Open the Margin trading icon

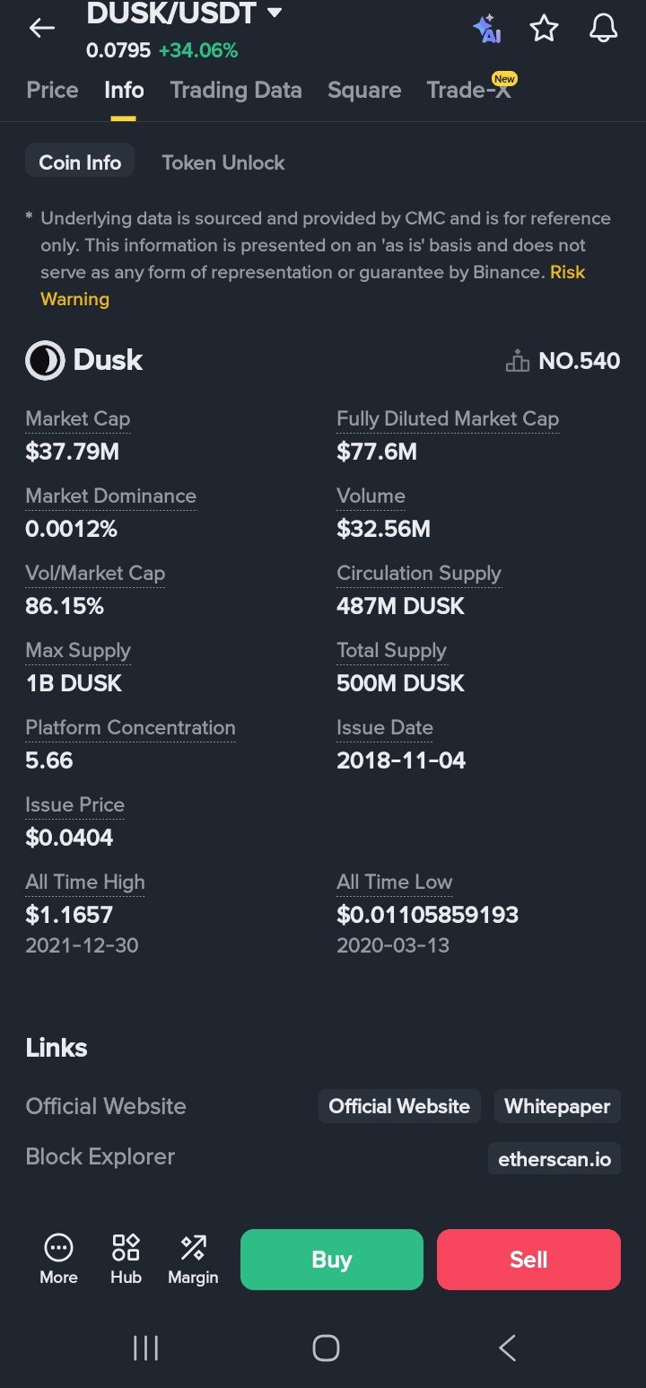(x=193, y=1258)
